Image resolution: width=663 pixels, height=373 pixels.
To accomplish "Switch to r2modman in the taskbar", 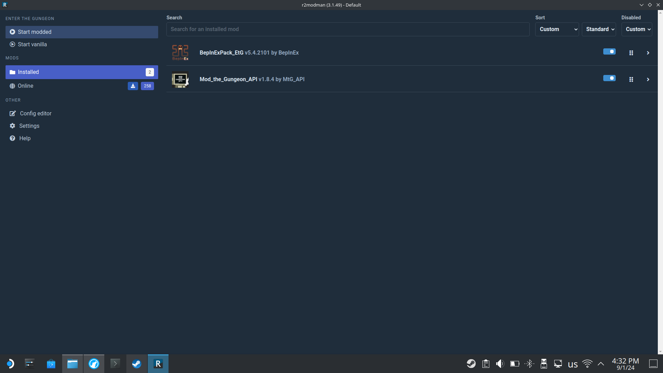I will [x=158, y=364].
